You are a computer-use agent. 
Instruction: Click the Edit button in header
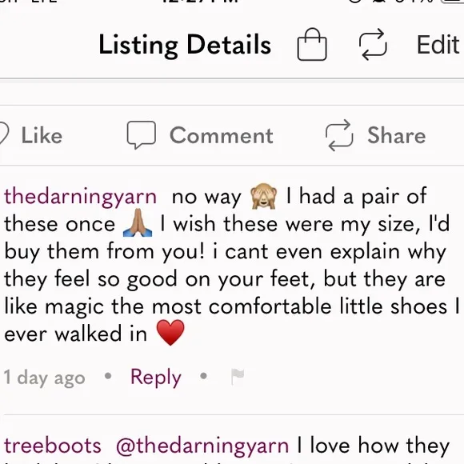coord(438,44)
